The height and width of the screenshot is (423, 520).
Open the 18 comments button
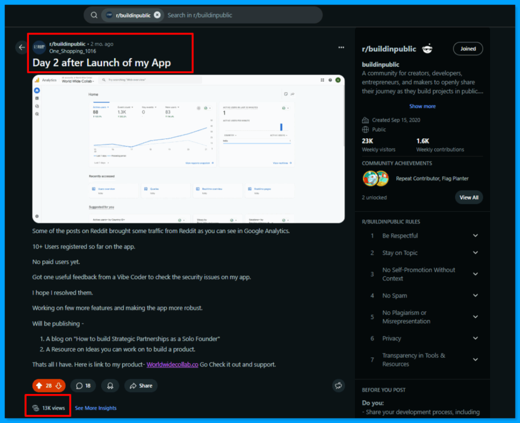83,386
